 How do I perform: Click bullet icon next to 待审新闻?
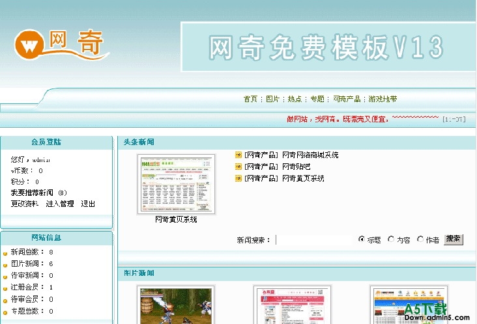5,277
